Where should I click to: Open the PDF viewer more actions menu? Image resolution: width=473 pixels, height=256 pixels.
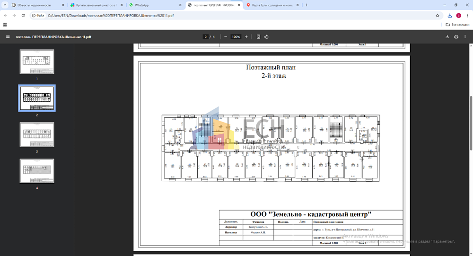[465, 37]
